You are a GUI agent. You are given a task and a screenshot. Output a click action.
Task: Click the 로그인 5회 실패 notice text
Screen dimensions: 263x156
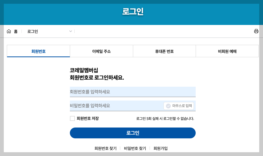165,119
